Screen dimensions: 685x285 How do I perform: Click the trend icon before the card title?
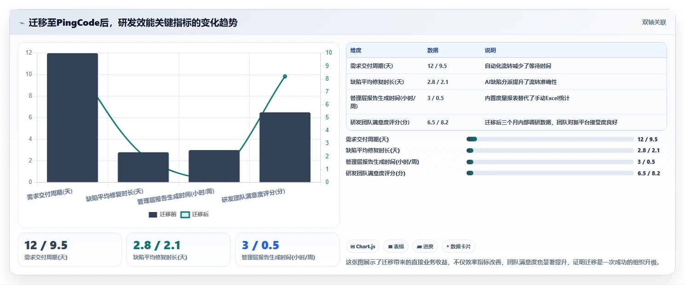[x=22, y=23]
